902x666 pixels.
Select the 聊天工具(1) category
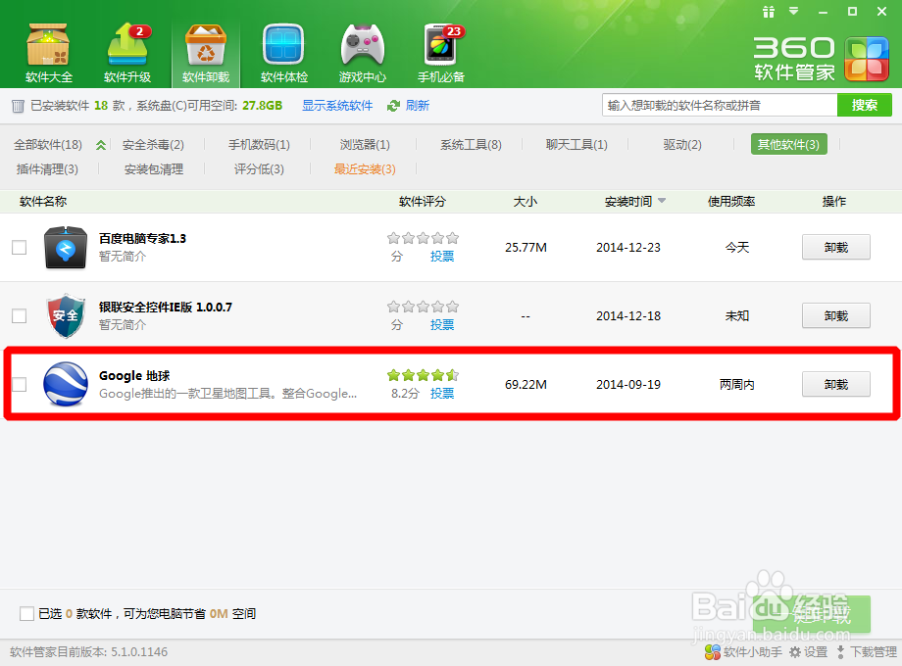point(576,145)
